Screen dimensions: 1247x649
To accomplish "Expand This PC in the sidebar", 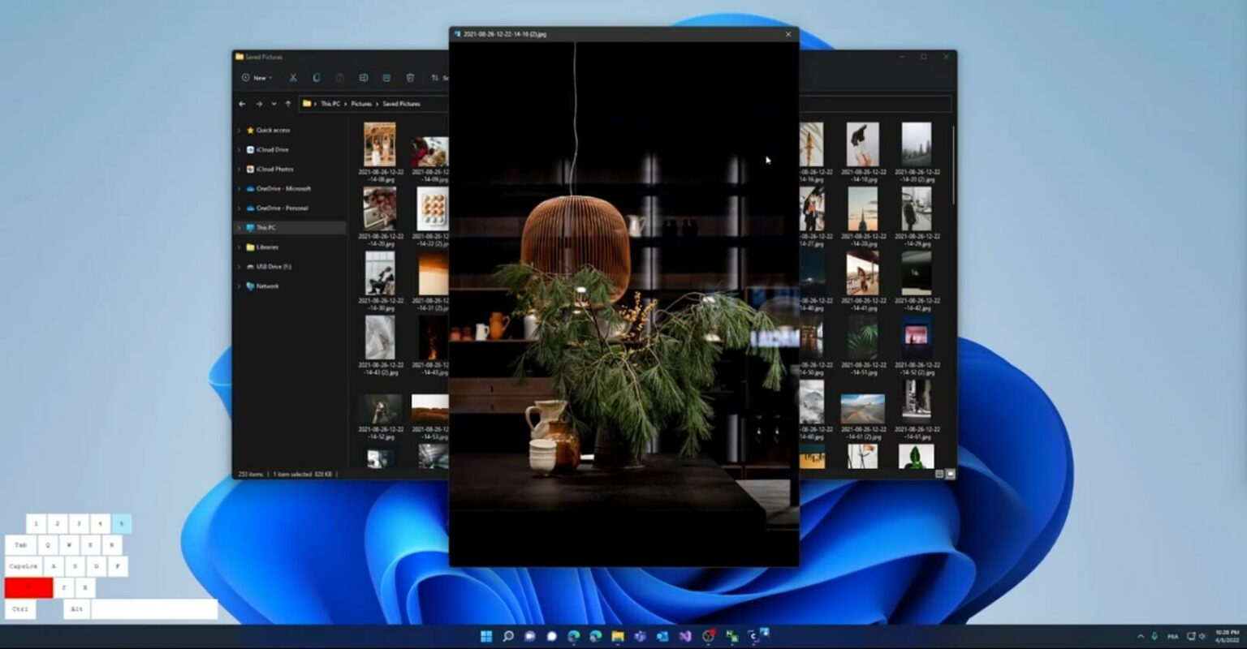I will click(x=239, y=227).
